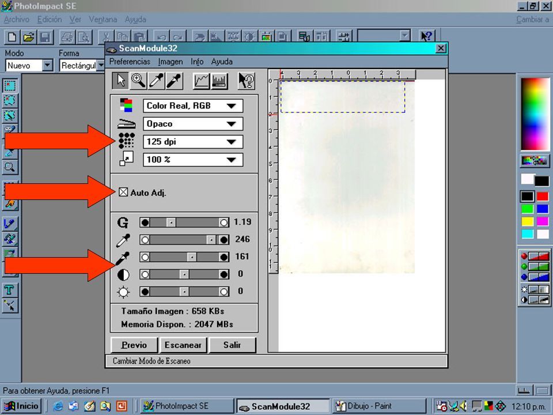Click the Escanear button
Screen dimensions: 553x415
pyautogui.click(x=183, y=345)
